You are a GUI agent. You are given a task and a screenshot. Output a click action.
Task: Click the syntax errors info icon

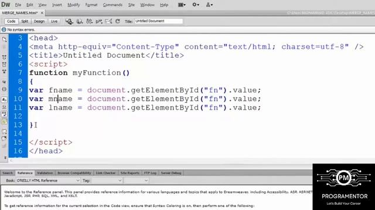[x=4, y=30]
